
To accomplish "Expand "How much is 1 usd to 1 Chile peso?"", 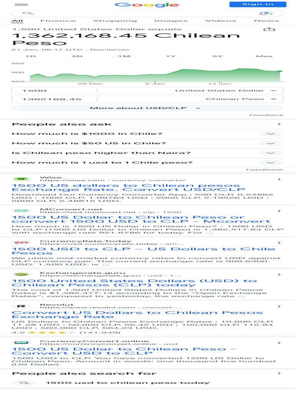I will pos(147,162).
